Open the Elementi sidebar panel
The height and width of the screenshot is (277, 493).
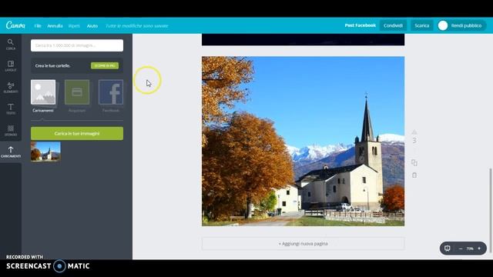point(11,87)
